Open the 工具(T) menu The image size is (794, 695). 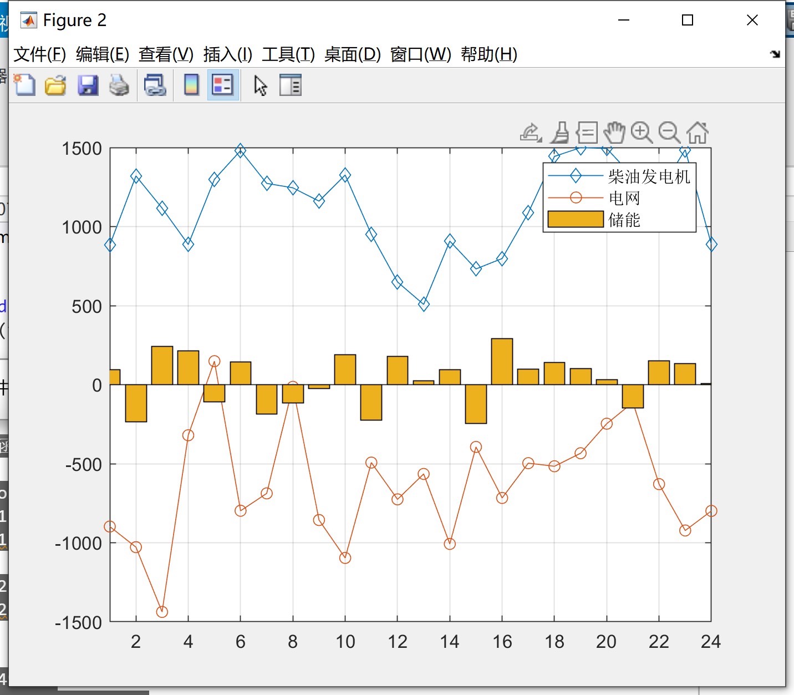(288, 54)
